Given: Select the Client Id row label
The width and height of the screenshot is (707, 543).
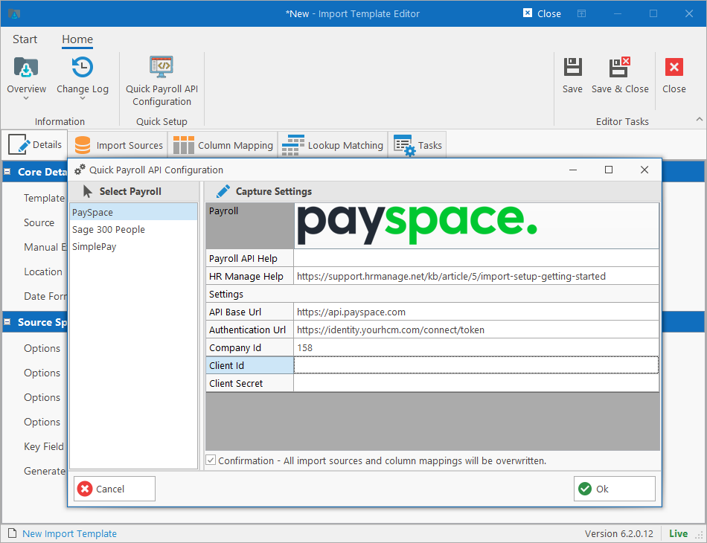Looking at the screenshot, I should (249, 365).
